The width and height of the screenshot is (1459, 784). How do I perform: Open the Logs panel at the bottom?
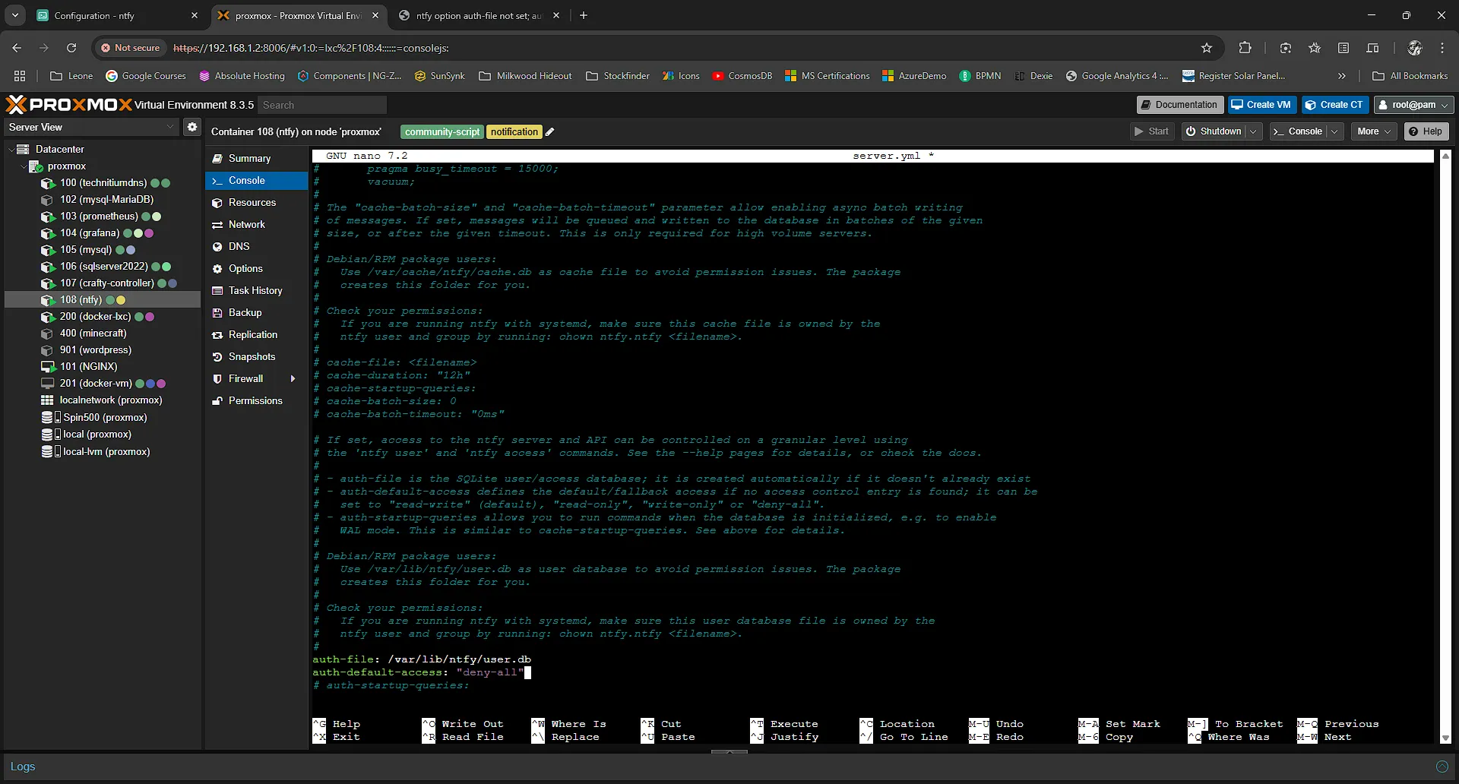point(23,767)
